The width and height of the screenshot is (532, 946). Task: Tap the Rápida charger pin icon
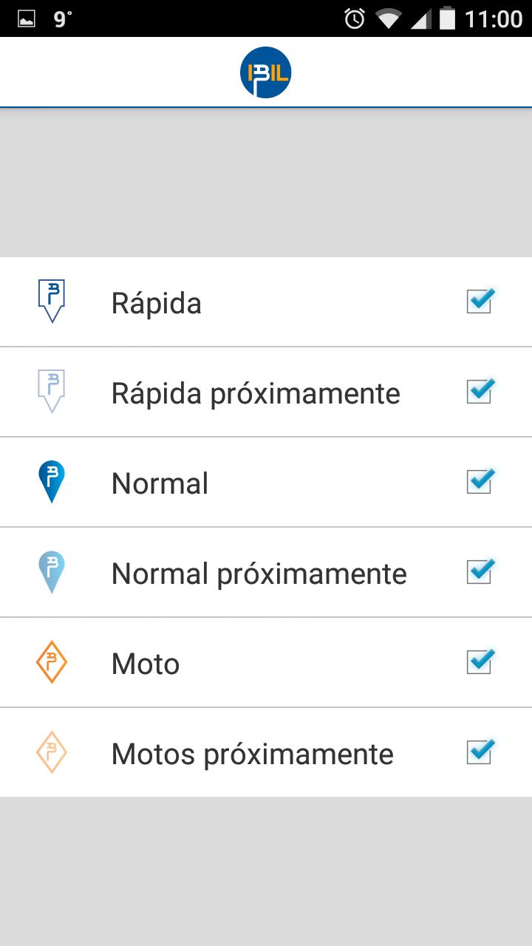tap(51, 301)
